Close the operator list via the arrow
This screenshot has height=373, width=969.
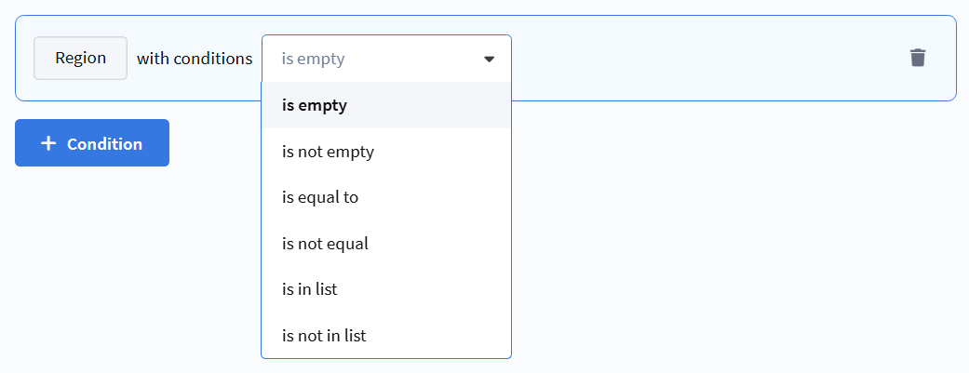pyautogui.click(x=490, y=59)
